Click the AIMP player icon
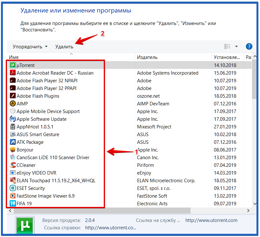The width and height of the screenshot is (260, 237). coord(13,104)
